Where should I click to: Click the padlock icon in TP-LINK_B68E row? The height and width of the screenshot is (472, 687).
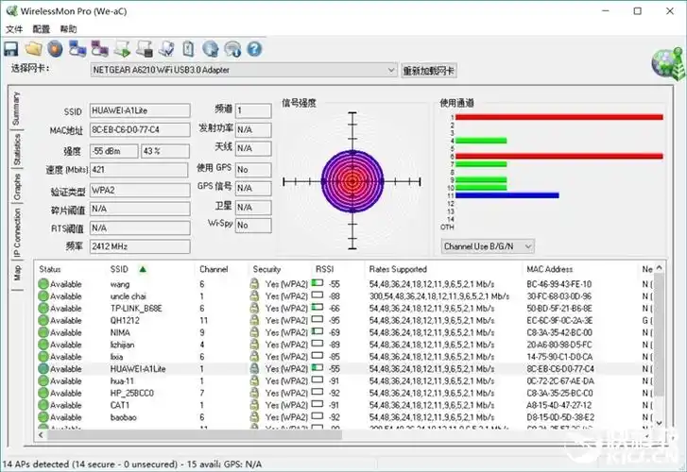click(x=254, y=309)
